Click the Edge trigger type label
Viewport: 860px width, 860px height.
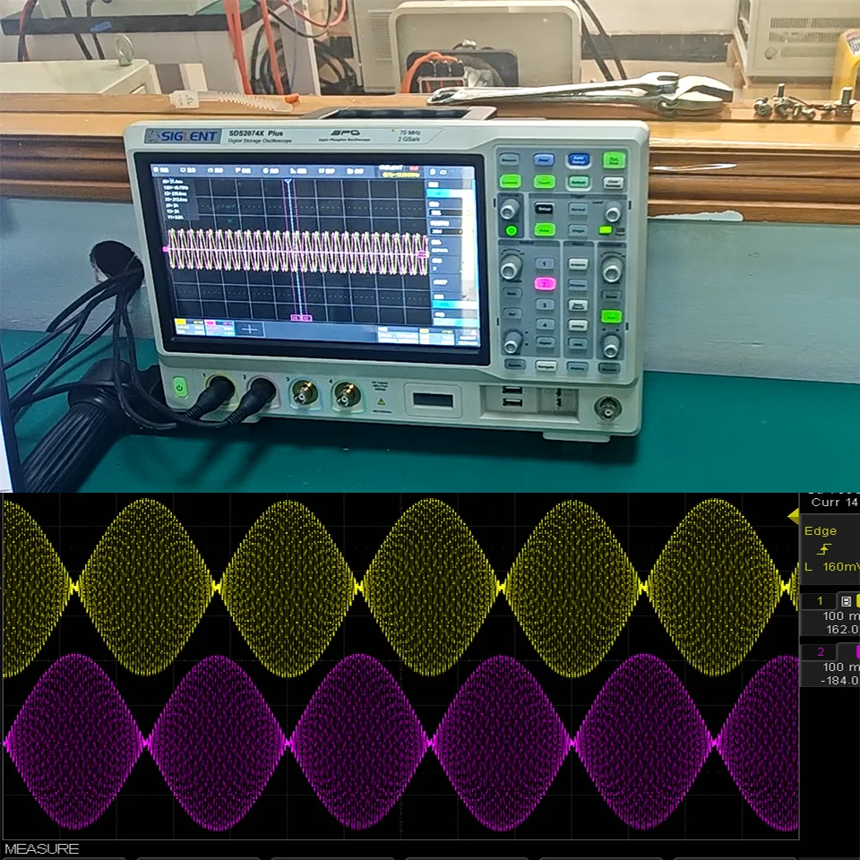pos(821,531)
